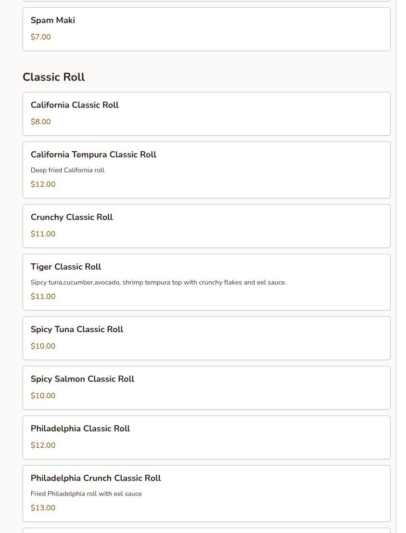Click the $7.00 price under Spam Maki
This screenshot has width=406, height=533.
[x=40, y=37]
